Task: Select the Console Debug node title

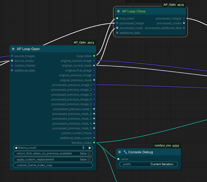Action: tap(141, 152)
